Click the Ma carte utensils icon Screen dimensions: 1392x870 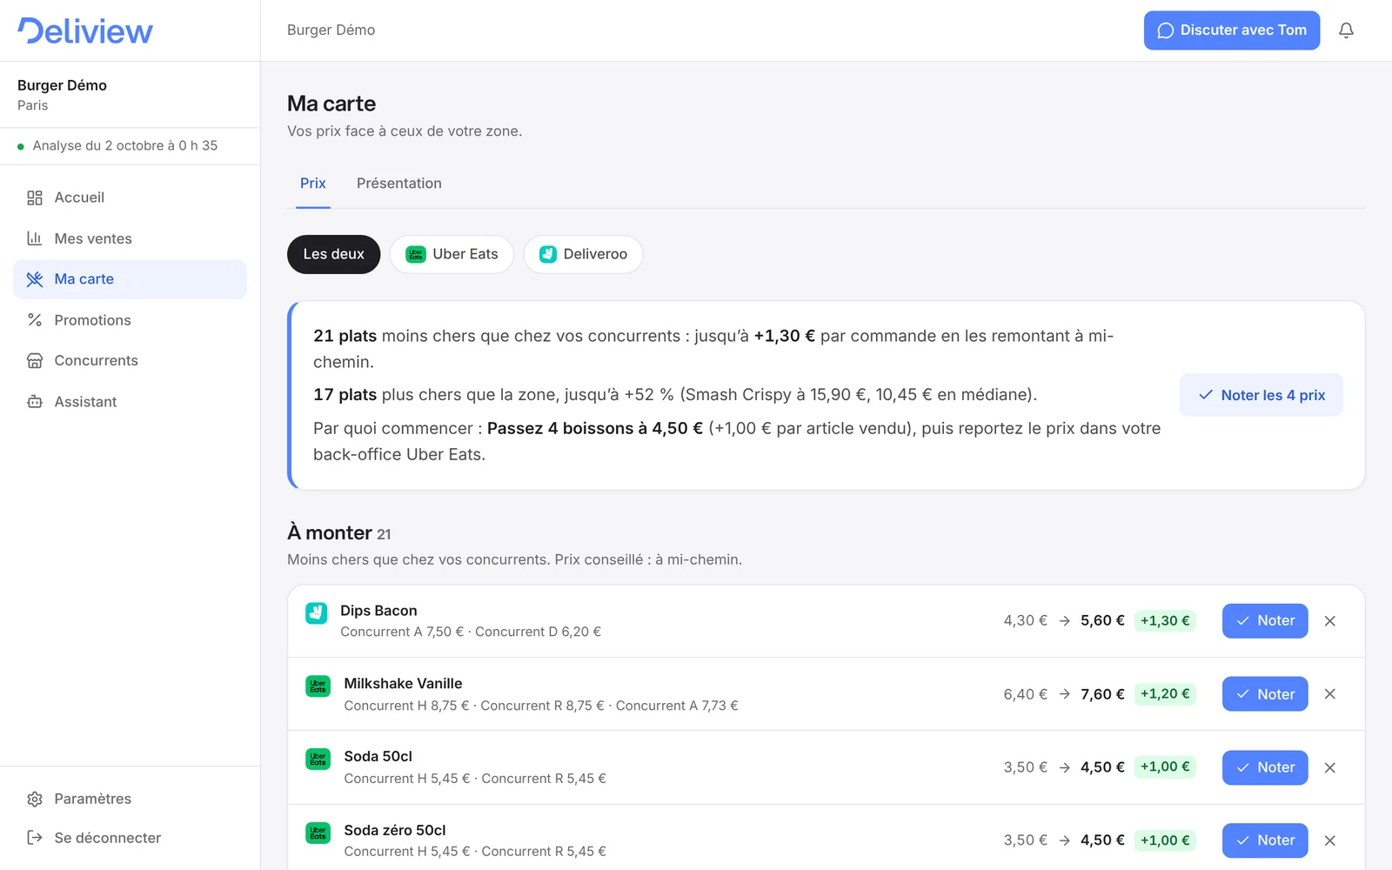(x=35, y=279)
